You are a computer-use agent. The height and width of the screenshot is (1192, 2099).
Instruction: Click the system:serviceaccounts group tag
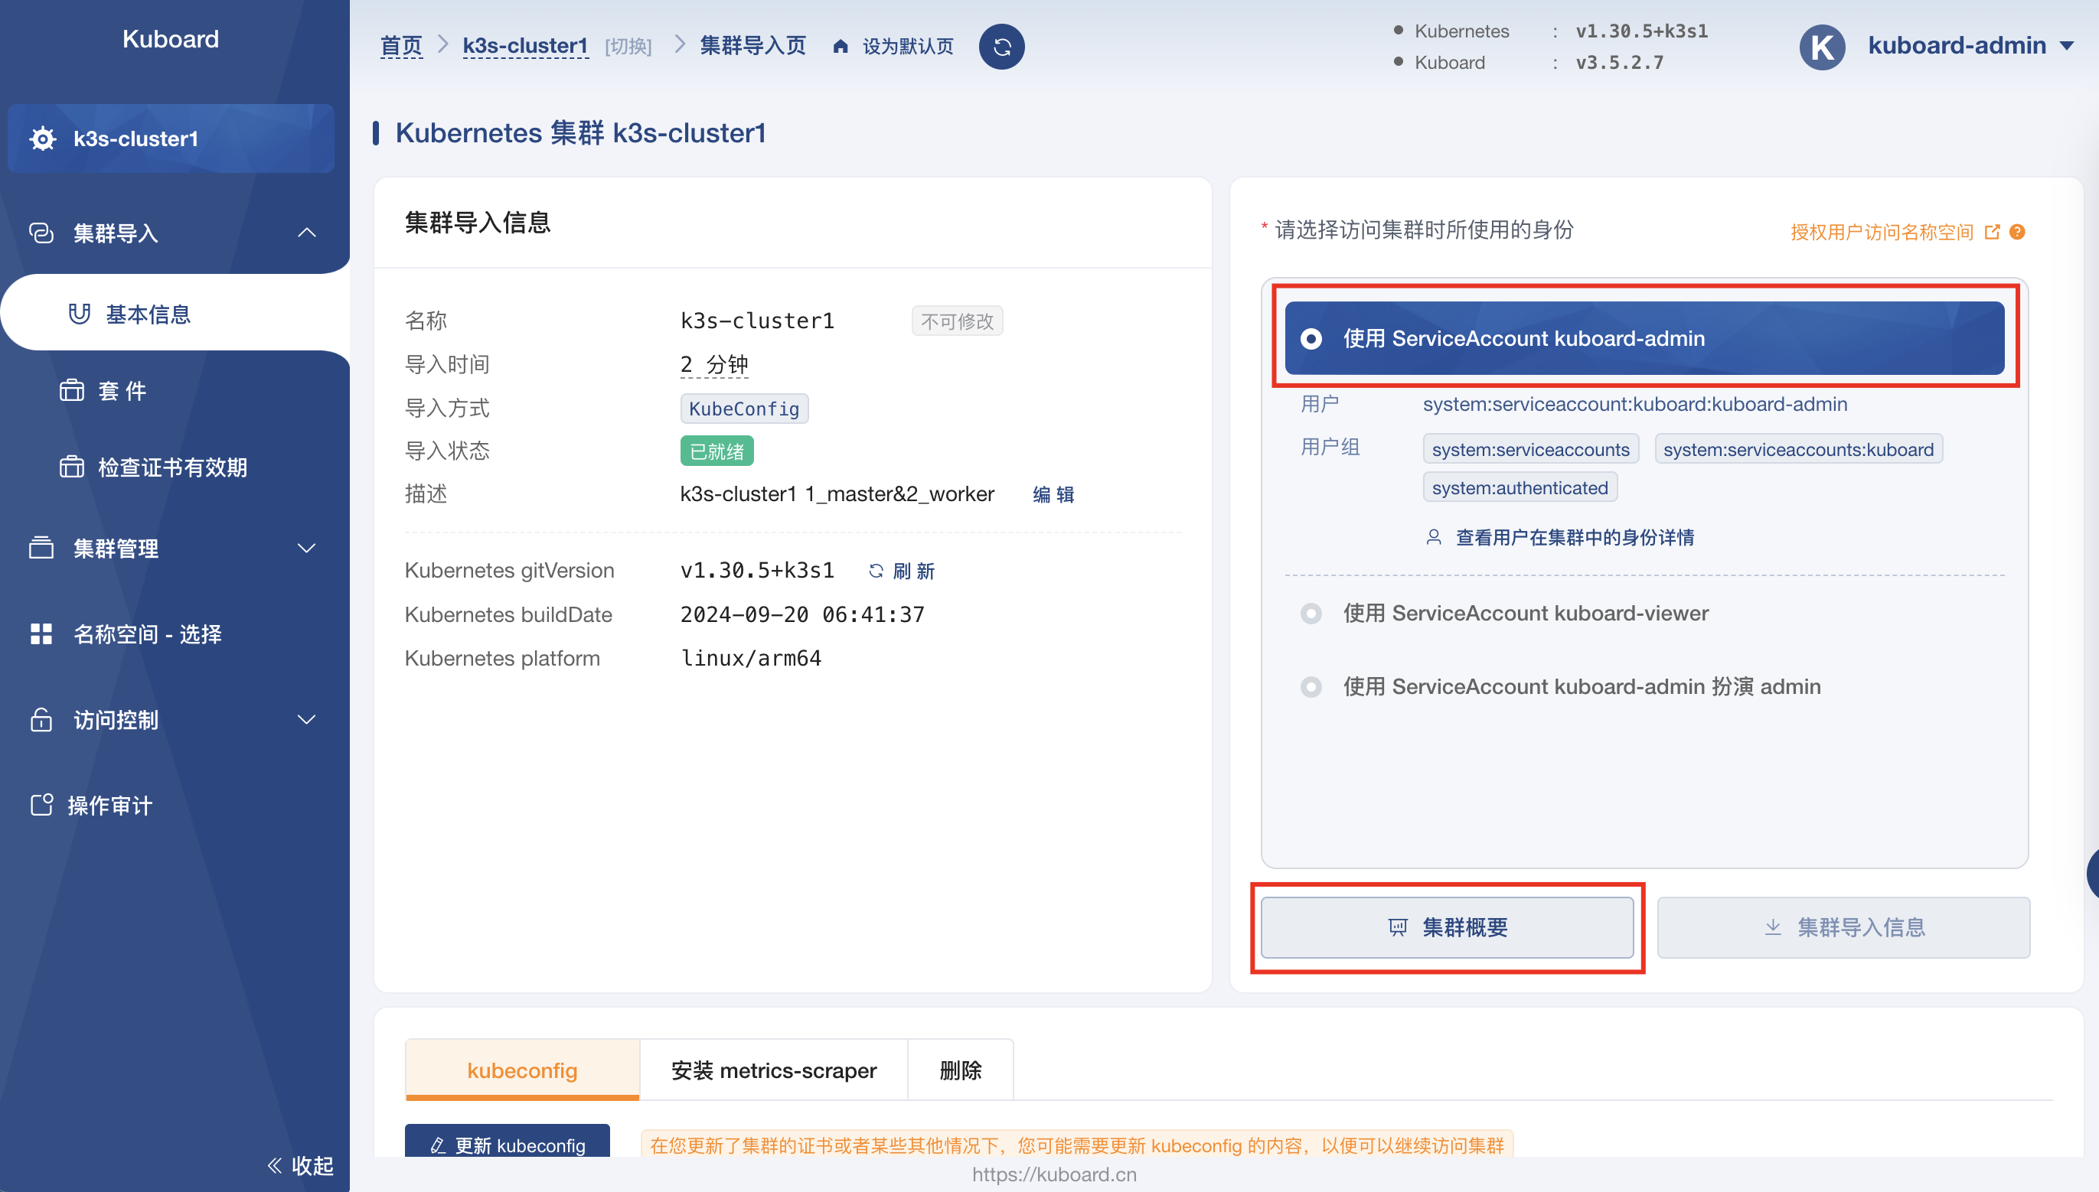(1531, 448)
